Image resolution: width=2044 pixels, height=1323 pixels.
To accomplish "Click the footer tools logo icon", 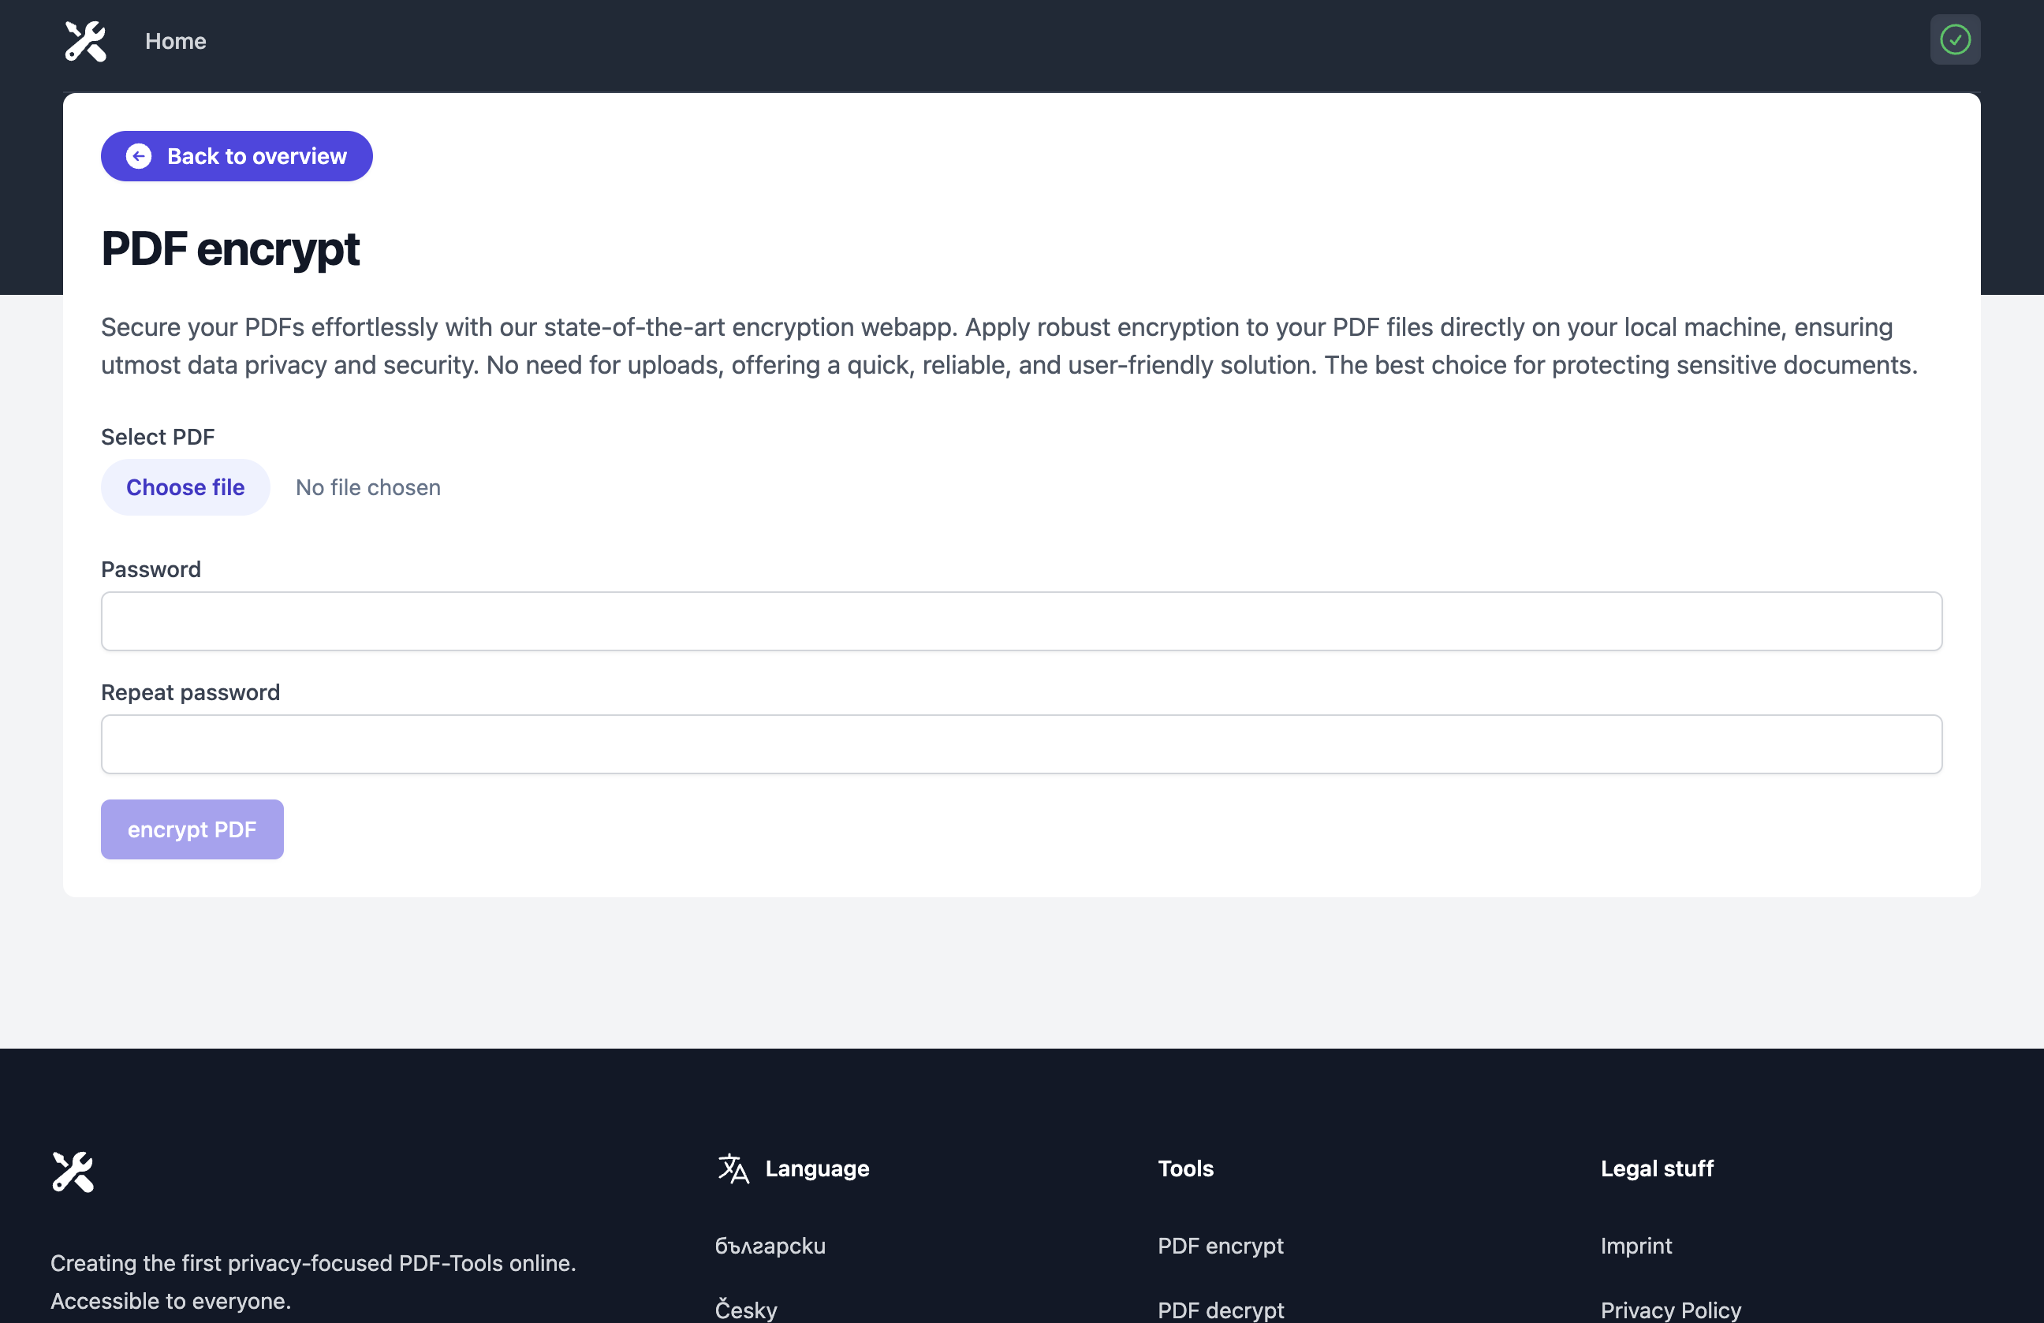I will pos(73,1172).
